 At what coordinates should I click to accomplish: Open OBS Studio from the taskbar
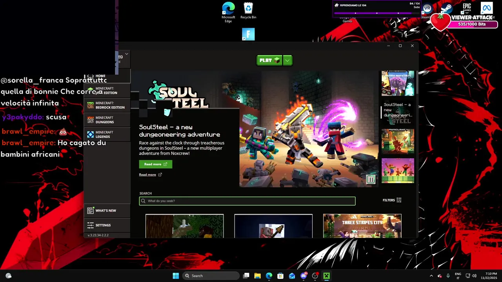(315, 276)
